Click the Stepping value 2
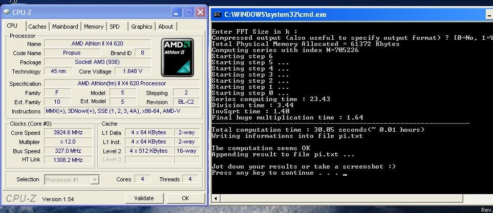This screenshot has height=213, width=493. tap(186, 92)
